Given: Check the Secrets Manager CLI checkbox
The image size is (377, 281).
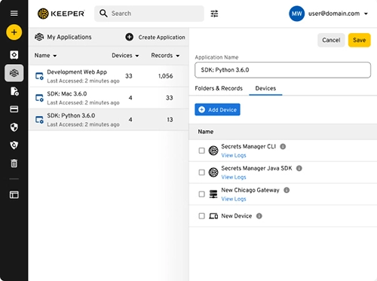Looking at the screenshot, I should [x=201, y=151].
